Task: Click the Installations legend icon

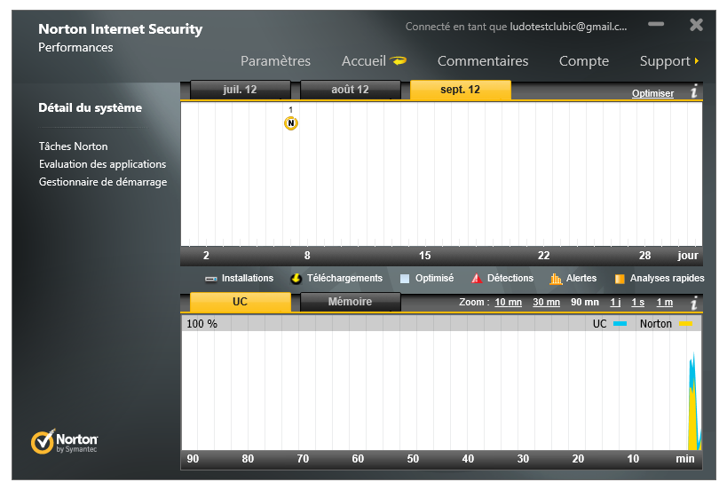Action: pyautogui.click(x=211, y=279)
